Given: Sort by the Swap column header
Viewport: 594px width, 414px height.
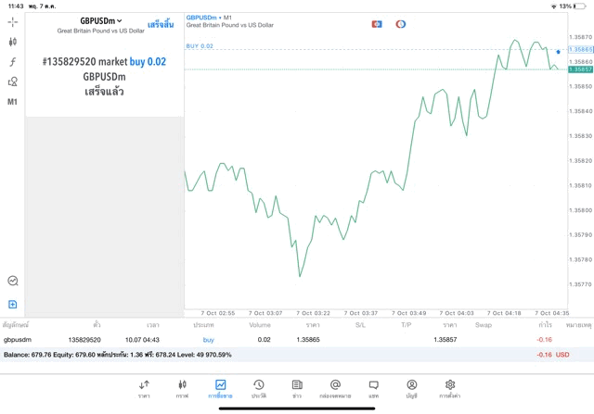Looking at the screenshot, I should coord(484,325).
